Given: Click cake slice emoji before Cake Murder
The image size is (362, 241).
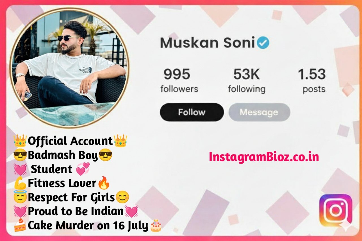Looking at the screenshot, I should [x=20, y=225].
